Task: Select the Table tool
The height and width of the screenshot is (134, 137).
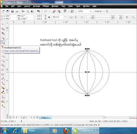Action: click(3, 74)
